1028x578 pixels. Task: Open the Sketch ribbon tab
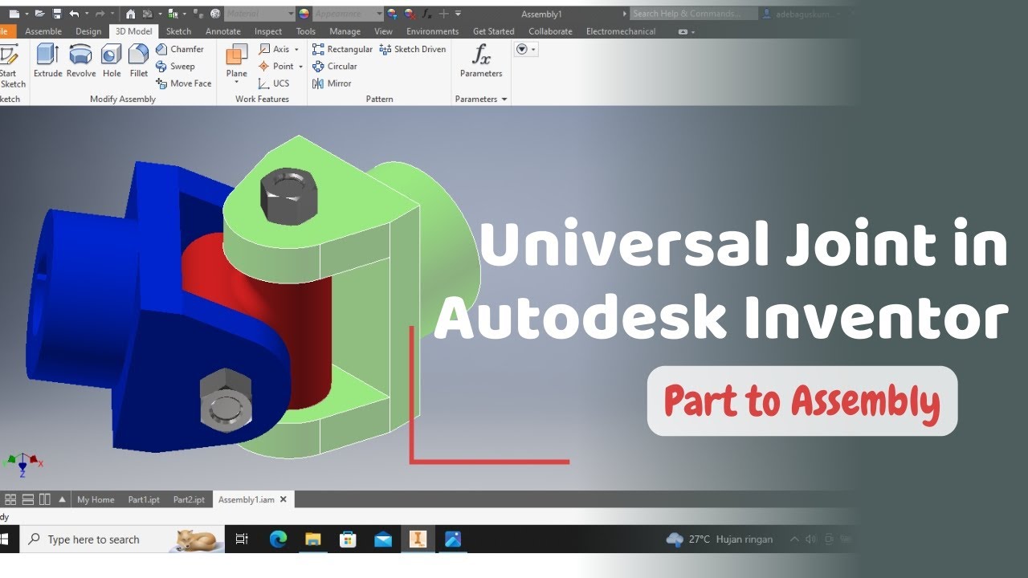178,31
